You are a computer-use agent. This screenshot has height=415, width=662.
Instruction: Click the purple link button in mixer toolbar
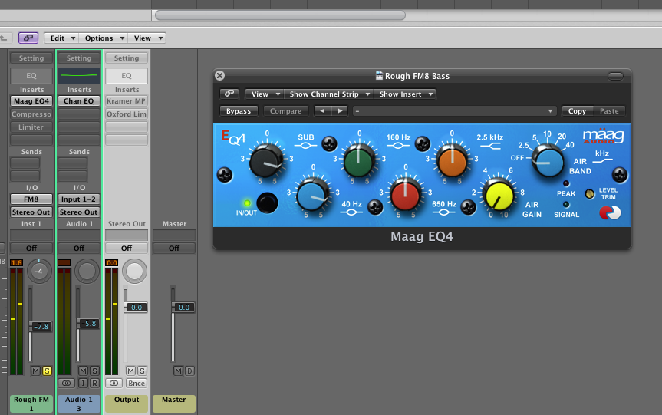click(28, 38)
